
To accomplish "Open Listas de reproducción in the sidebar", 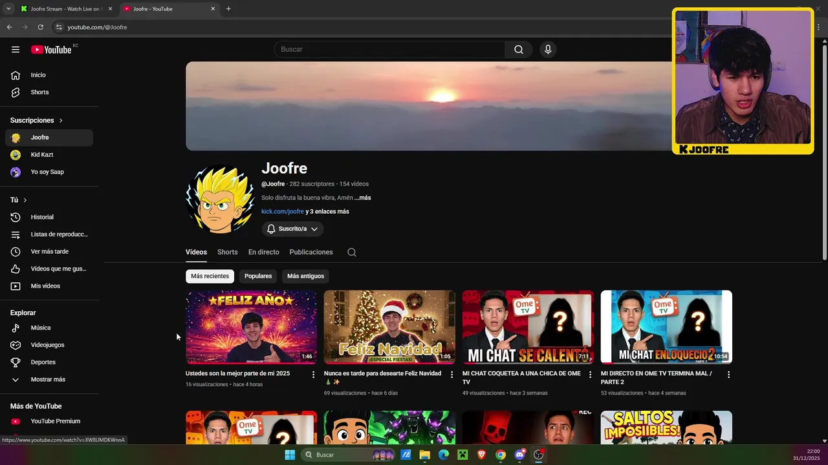I will point(49,234).
